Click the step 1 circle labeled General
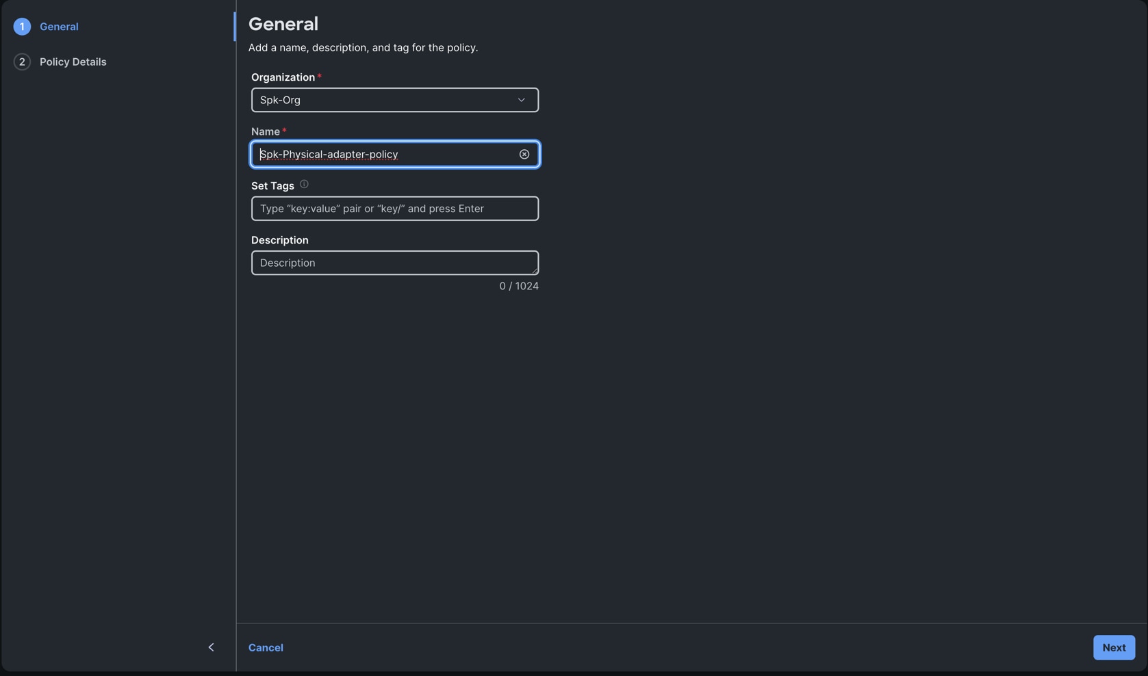Image resolution: width=1148 pixels, height=676 pixels. pyautogui.click(x=21, y=26)
